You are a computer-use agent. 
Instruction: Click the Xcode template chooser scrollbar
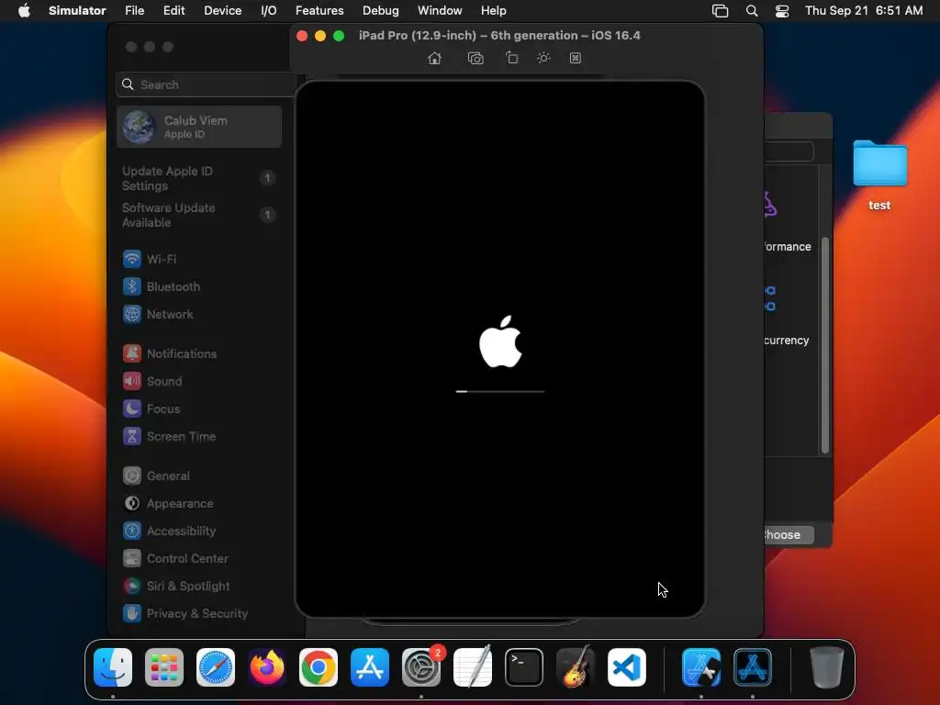[x=825, y=345]
